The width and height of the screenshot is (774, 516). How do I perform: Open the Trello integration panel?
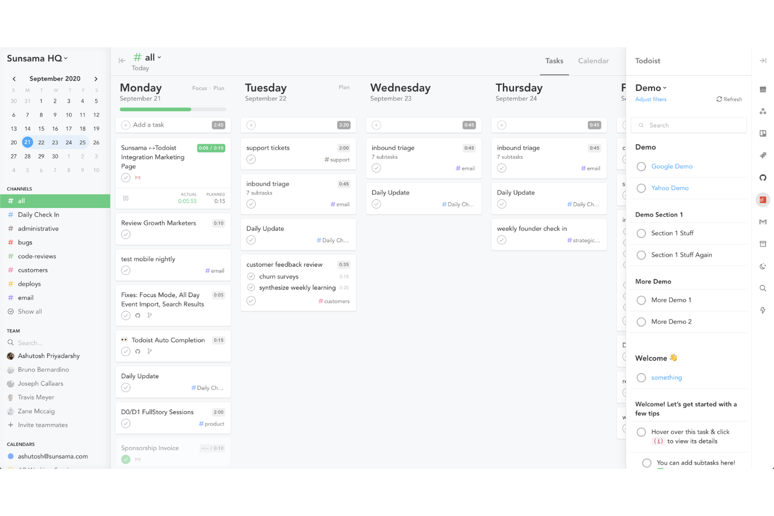click(763, 133)
